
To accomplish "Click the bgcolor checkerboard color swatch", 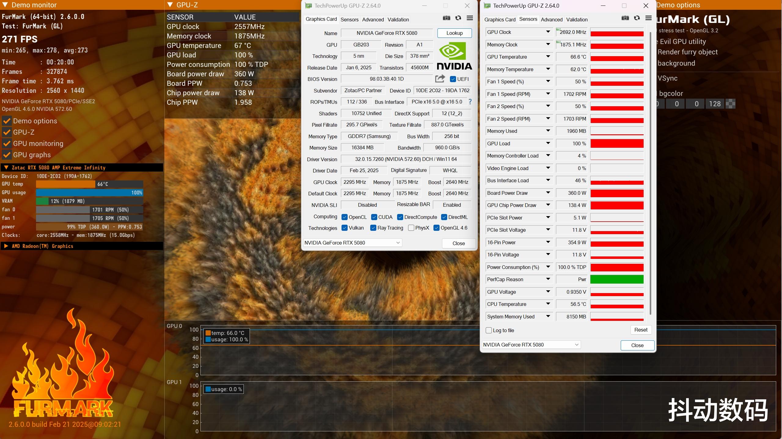I will [x=730, y=104].
